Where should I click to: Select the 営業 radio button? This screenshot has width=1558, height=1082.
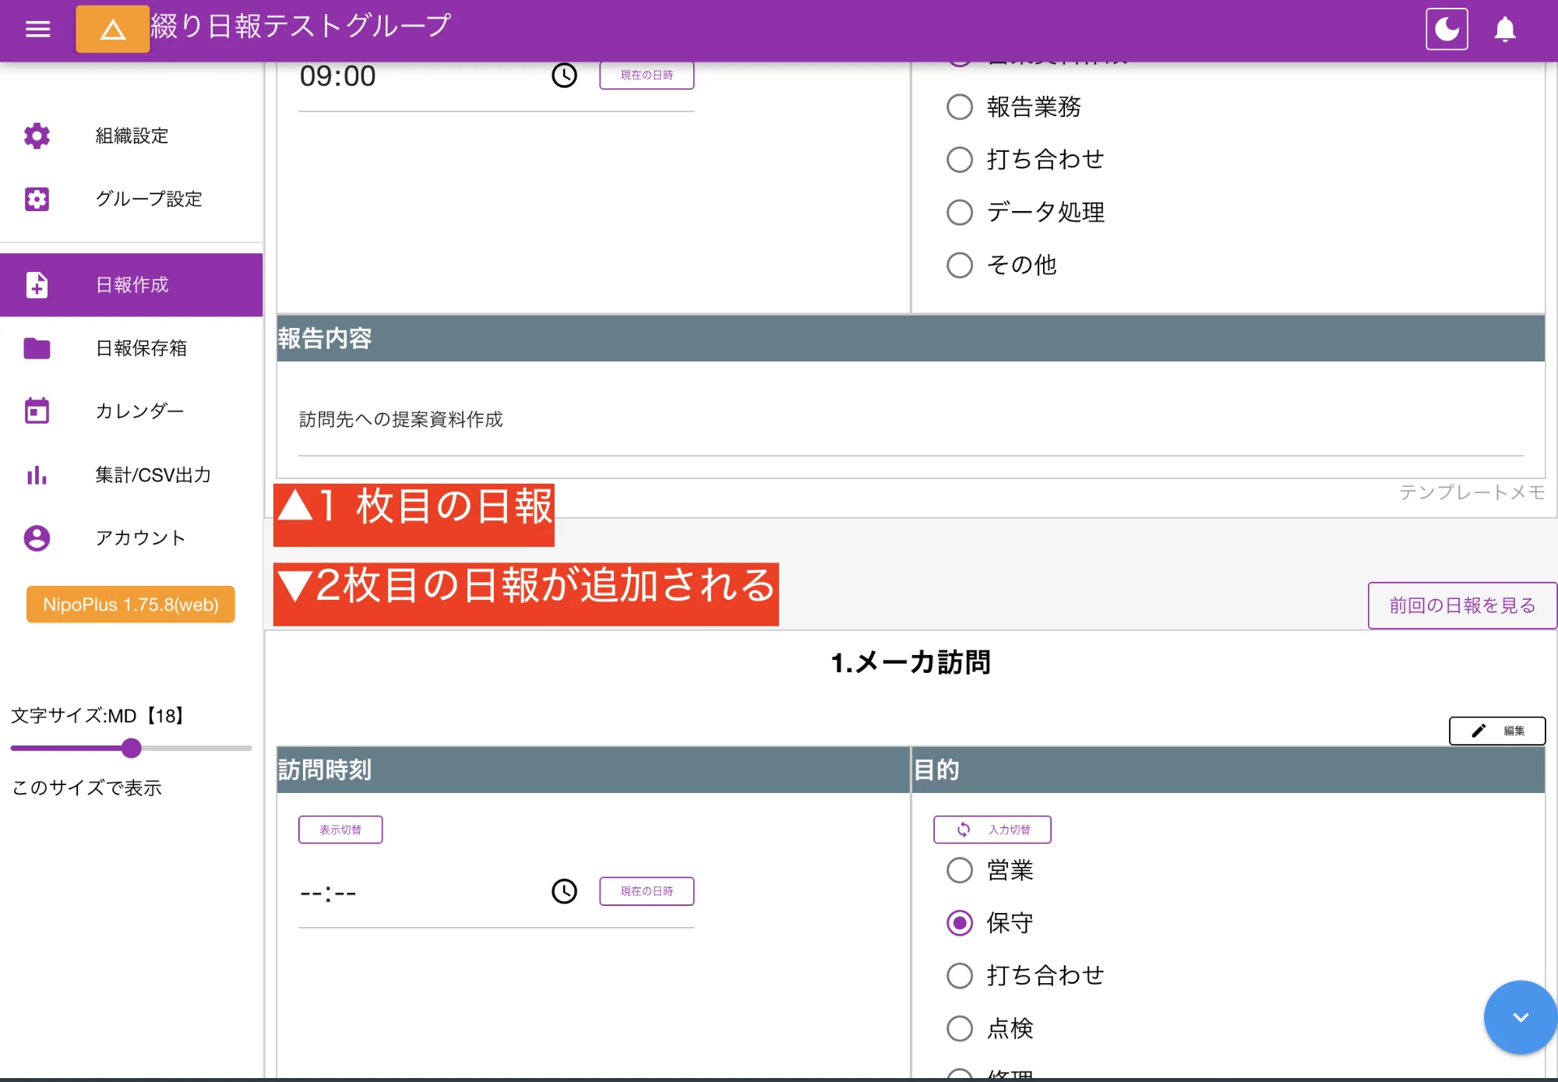point(960,871)
